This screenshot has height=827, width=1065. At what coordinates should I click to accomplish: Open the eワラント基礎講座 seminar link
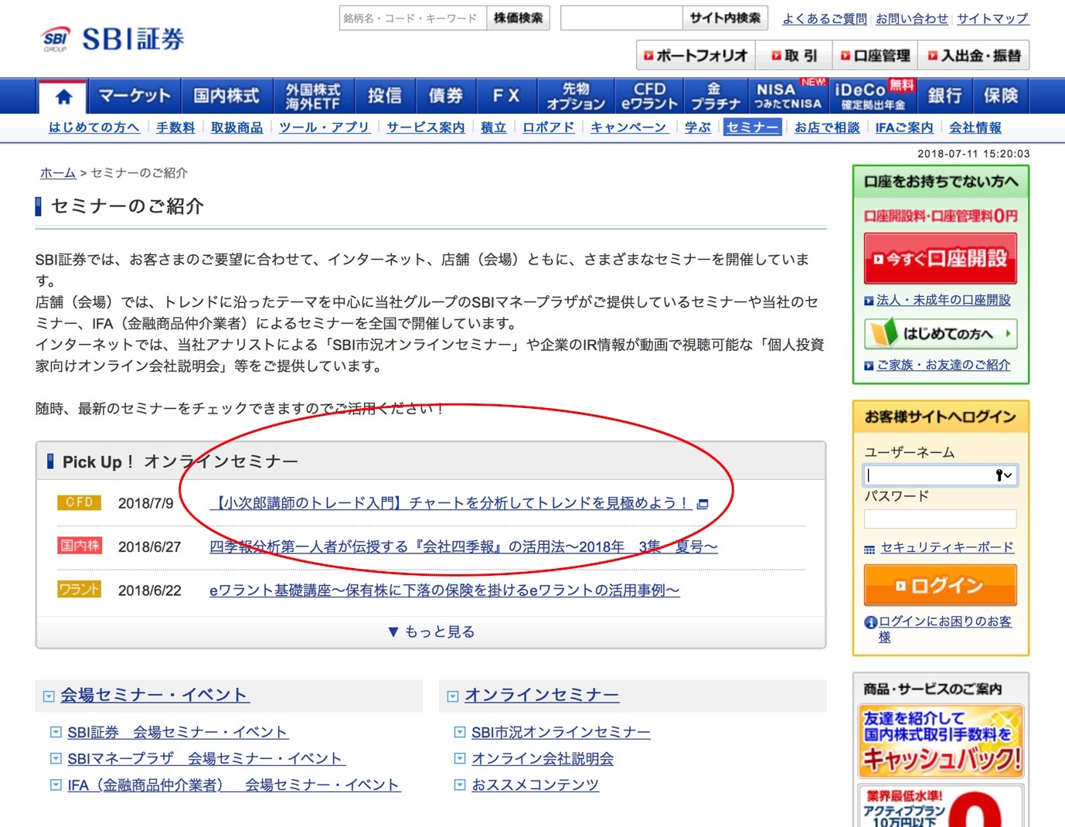click(x=444, y=590)
